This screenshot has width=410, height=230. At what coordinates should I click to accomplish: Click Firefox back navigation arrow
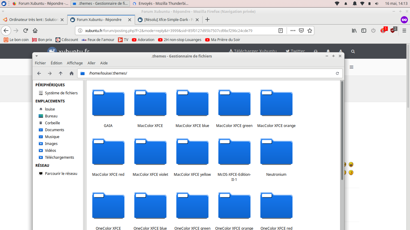click(6, 31)
